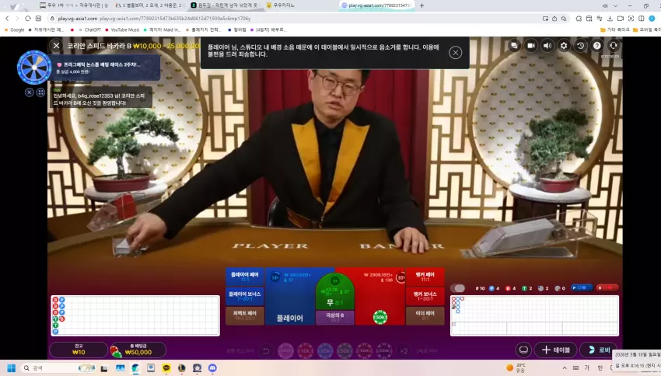The height and width of the screenshot is (376, 661).
Task: Bet on 플레이어 페어 11:1
Action: [244, 277]
